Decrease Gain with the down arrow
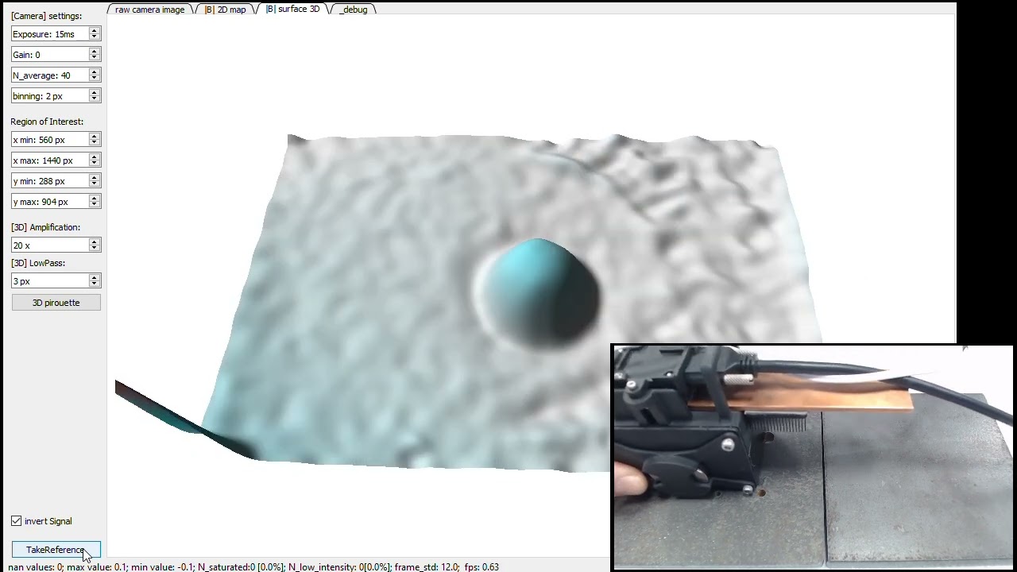Screen dimensions: 1017x572 [95, 58]
